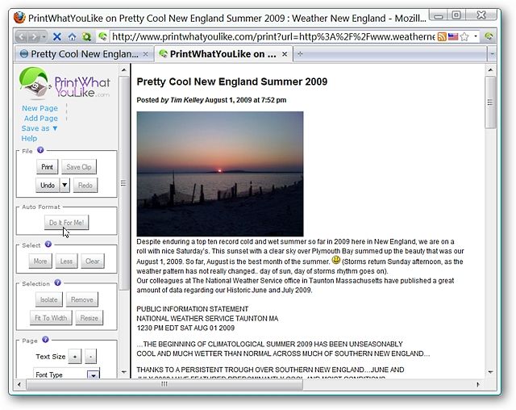Viewport: 516px width, 410px height.
Task: Click sidebar scrollbar up arrow
Action: click(x=123, y=70)
